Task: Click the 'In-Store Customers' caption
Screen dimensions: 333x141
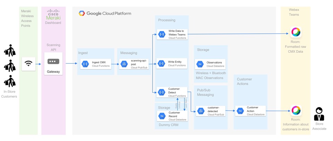Action: [x=9, y=94]
